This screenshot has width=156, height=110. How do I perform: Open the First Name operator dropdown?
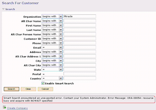(52, 25)
